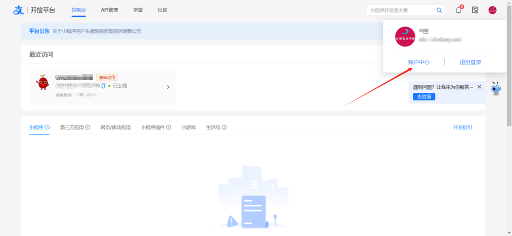The height and width of the screenshot is (236, 512).
Task: Close the 遇到问题 help tooltip
Action: pyautogui.click(x=479, y=87)
